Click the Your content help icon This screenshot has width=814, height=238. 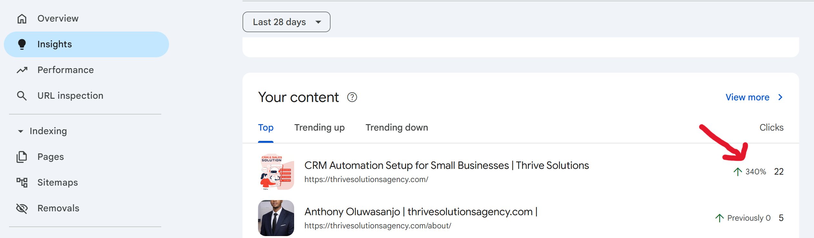[352, 97]
